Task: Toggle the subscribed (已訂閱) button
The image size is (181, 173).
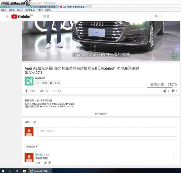Action: (x=42, y=83)
